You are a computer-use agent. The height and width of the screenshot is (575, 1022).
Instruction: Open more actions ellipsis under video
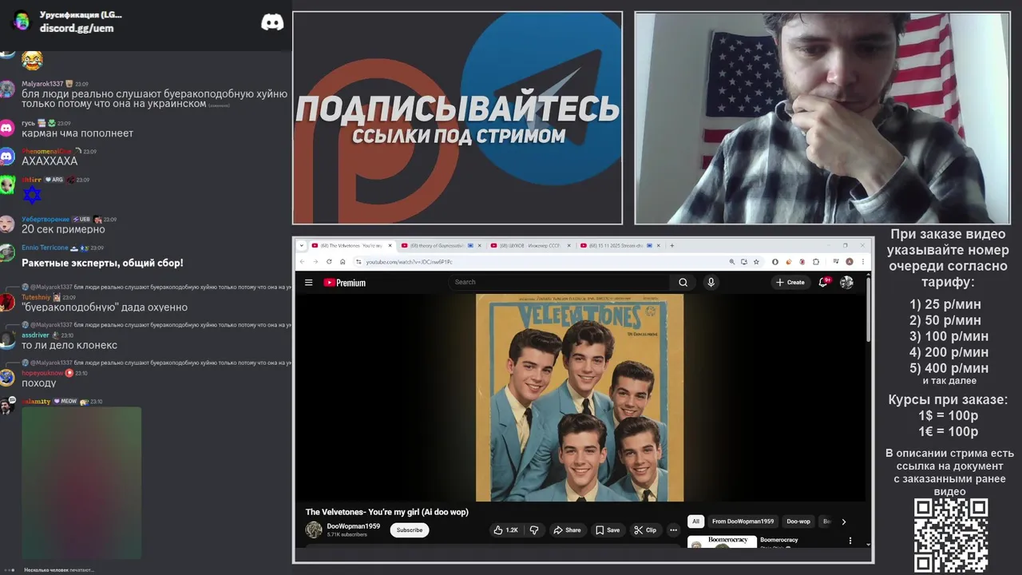pyautogui.click(x=673, y=529)
